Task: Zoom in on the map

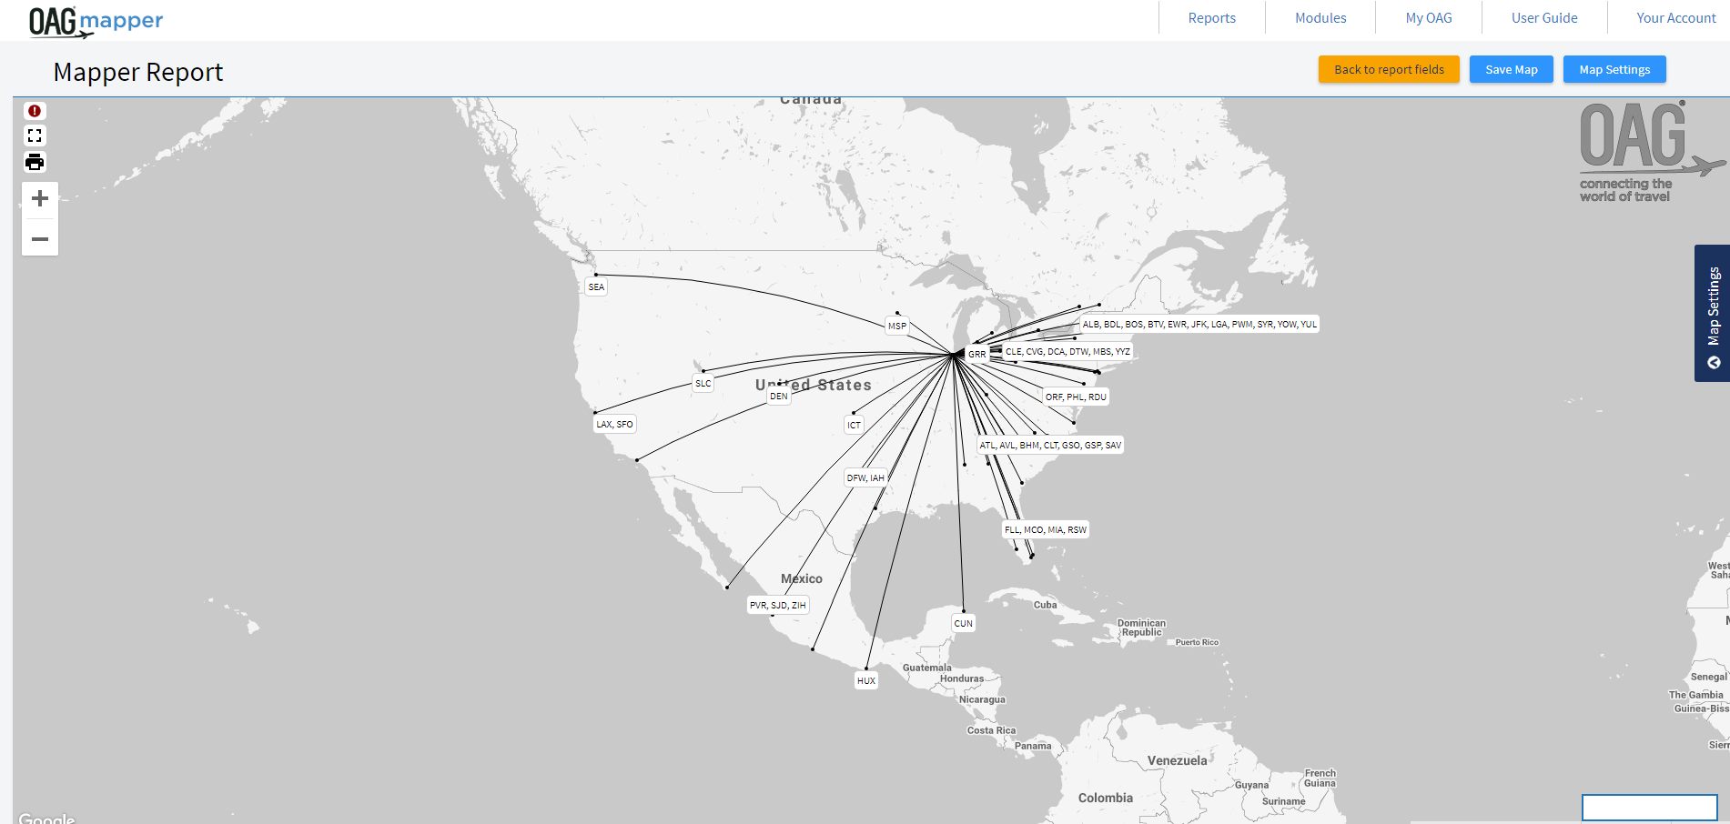Action: tap(40, 199)
